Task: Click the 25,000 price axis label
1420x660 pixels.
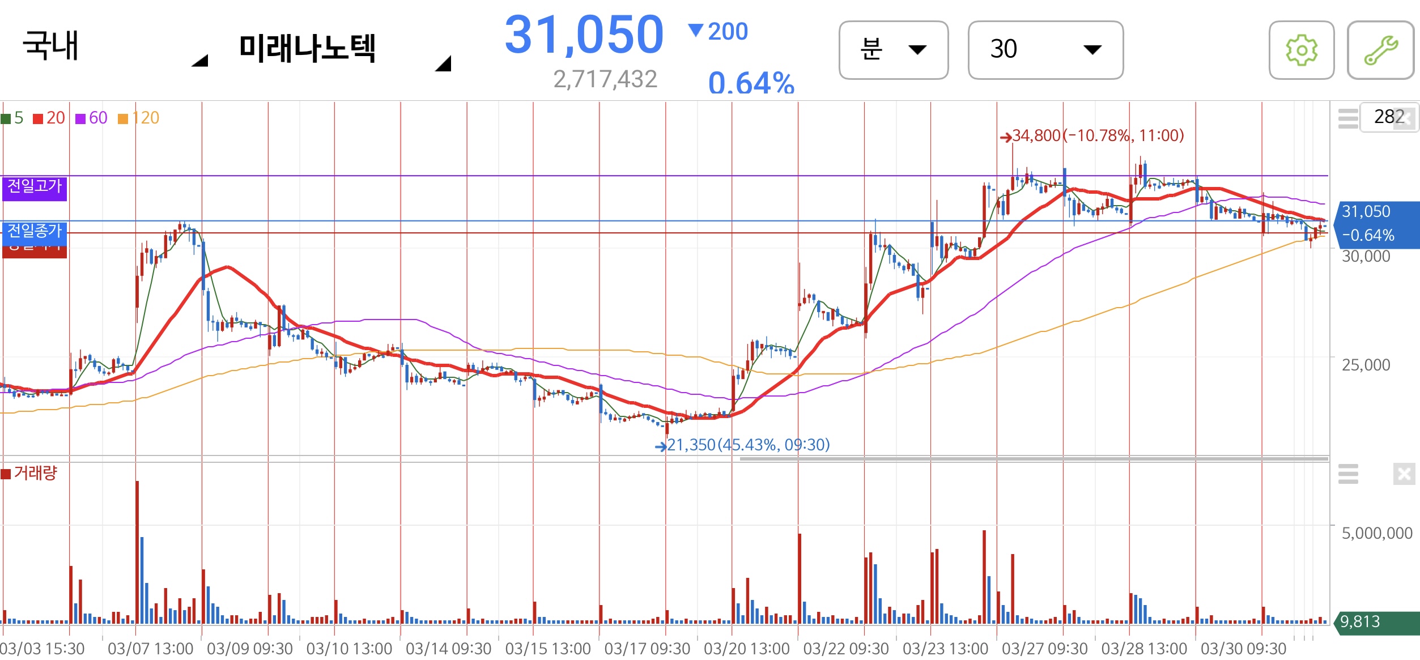Action: (1366, 365)
